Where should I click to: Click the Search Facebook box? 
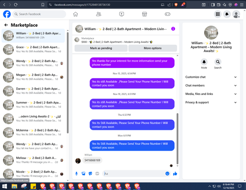(x=39, y=14)
